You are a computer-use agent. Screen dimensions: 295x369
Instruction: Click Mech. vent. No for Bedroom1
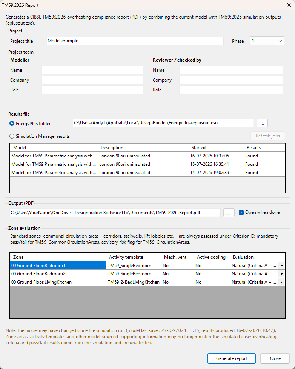177,266
